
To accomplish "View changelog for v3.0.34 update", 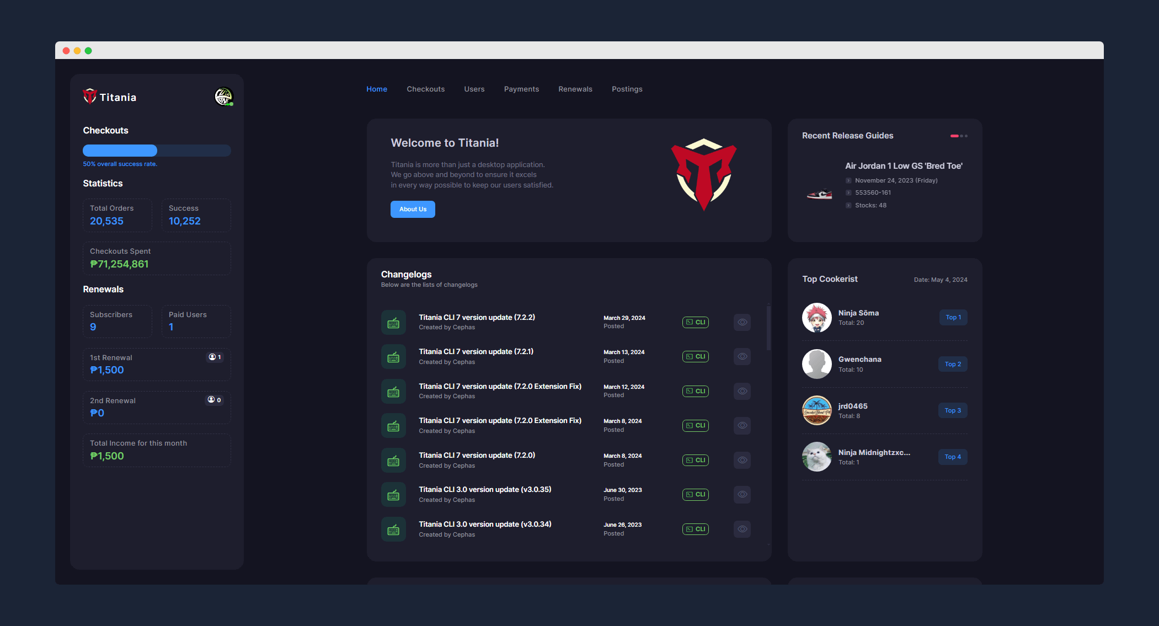I will pos(742,529).
